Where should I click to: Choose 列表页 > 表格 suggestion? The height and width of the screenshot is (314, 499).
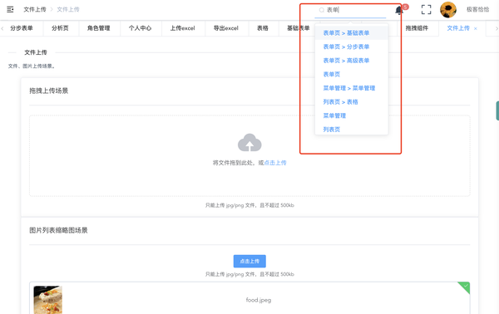(340, 102)
